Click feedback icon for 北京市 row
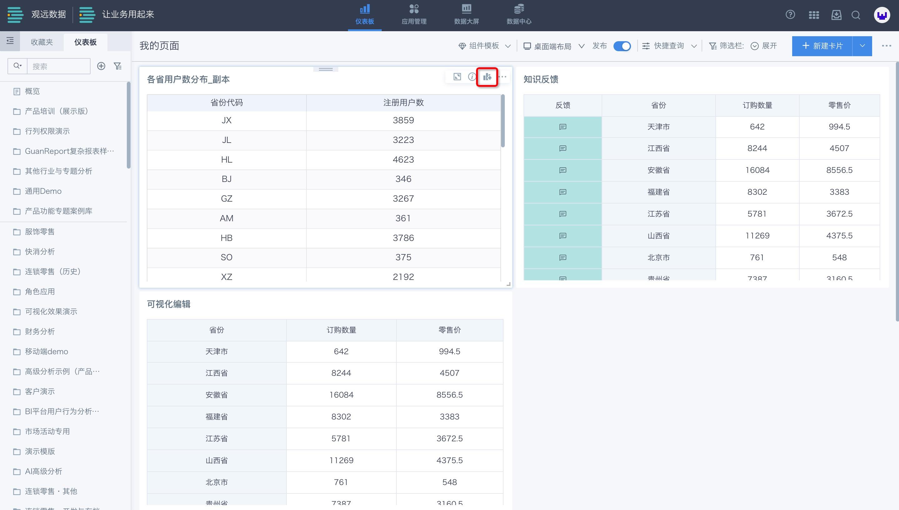This screenshot has height=510, width=899. [x=563, y=257]
